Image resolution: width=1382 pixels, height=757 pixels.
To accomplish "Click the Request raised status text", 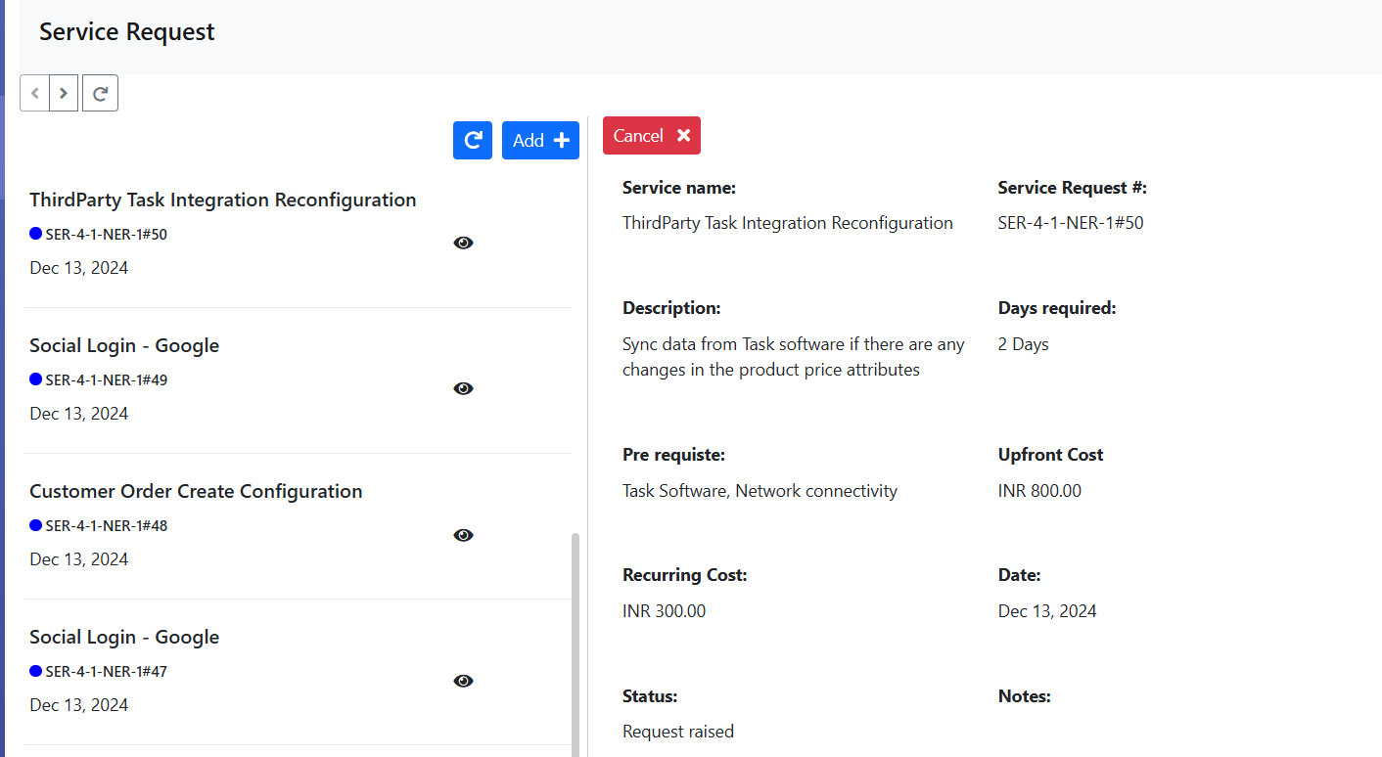I will click(678, 732).
